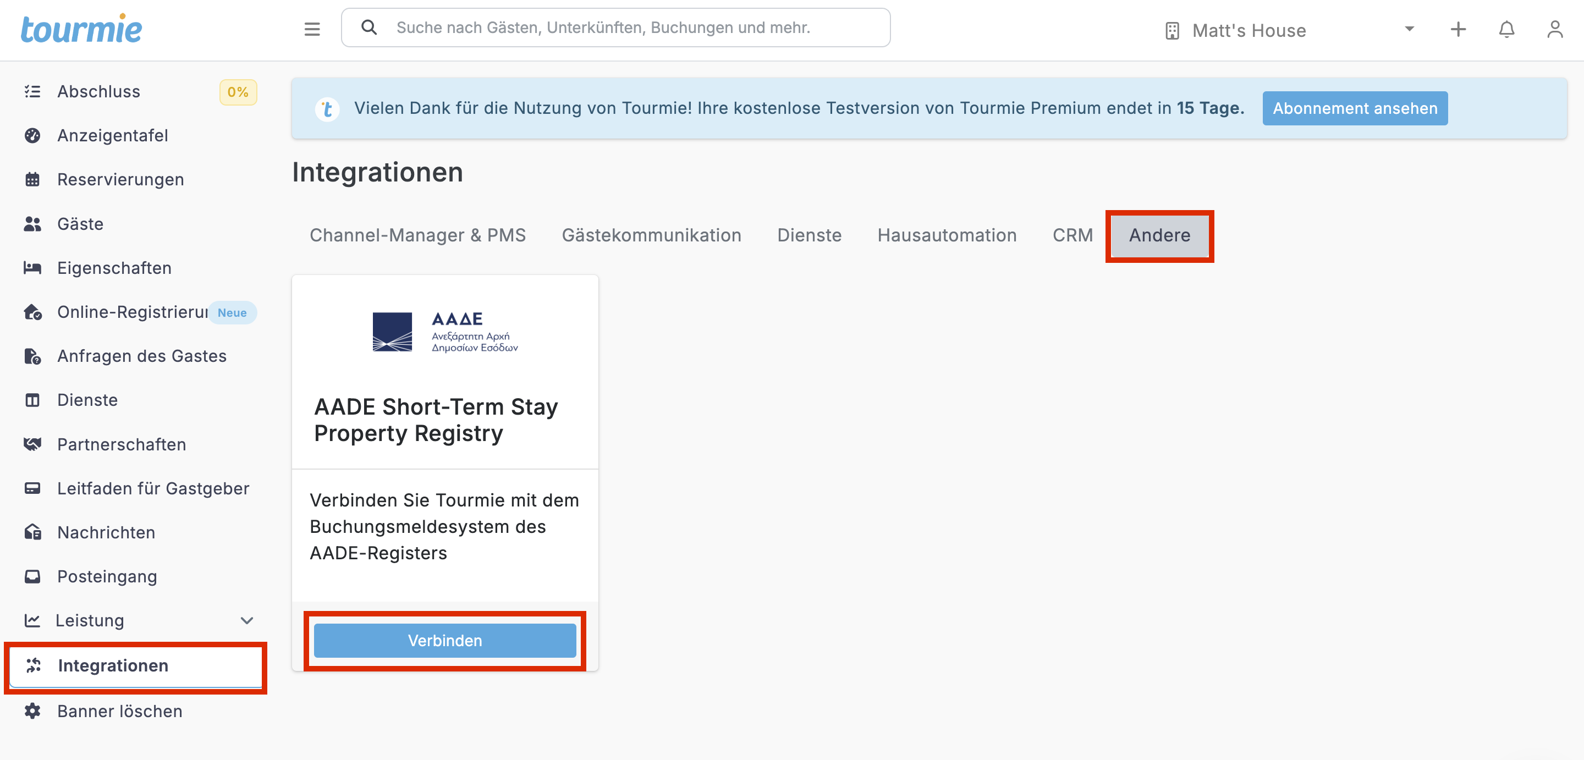Screen dimensions: 1584x760
Task: Open Gäste from the sidebar
Action: (x=80, y=224)
